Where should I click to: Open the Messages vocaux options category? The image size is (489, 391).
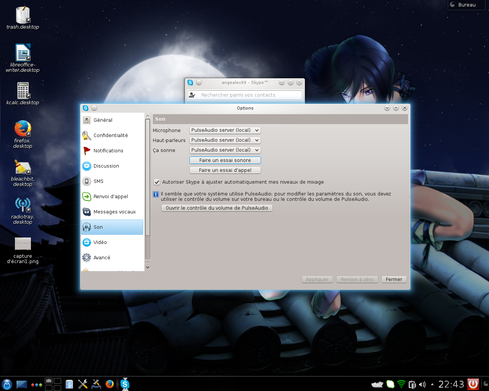pyautogui.click(x=112, y=212)
